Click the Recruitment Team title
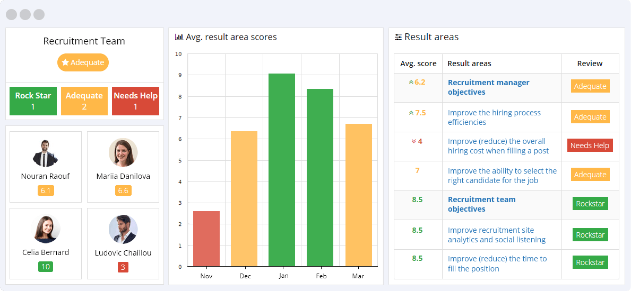Viewport: 631px width, 291px height. (84, 41)
